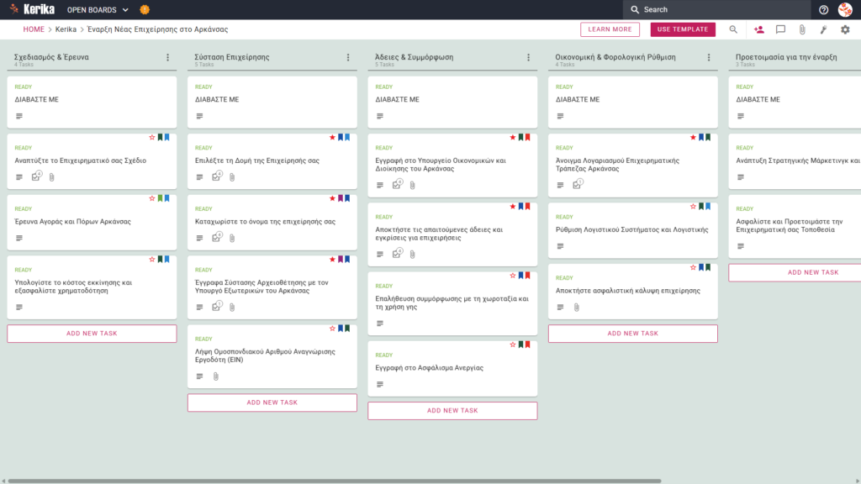Toggle star on Λήψη Ομοσπονδιακού Αριθμού card
861x484 pixels.
click(x=332, y=329)
